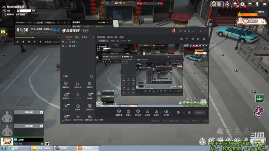Switch to second scene tab
Screen dimensions: 269x151
[77, 37]
